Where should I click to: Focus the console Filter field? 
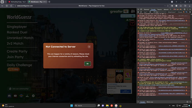tap(160, 12)
